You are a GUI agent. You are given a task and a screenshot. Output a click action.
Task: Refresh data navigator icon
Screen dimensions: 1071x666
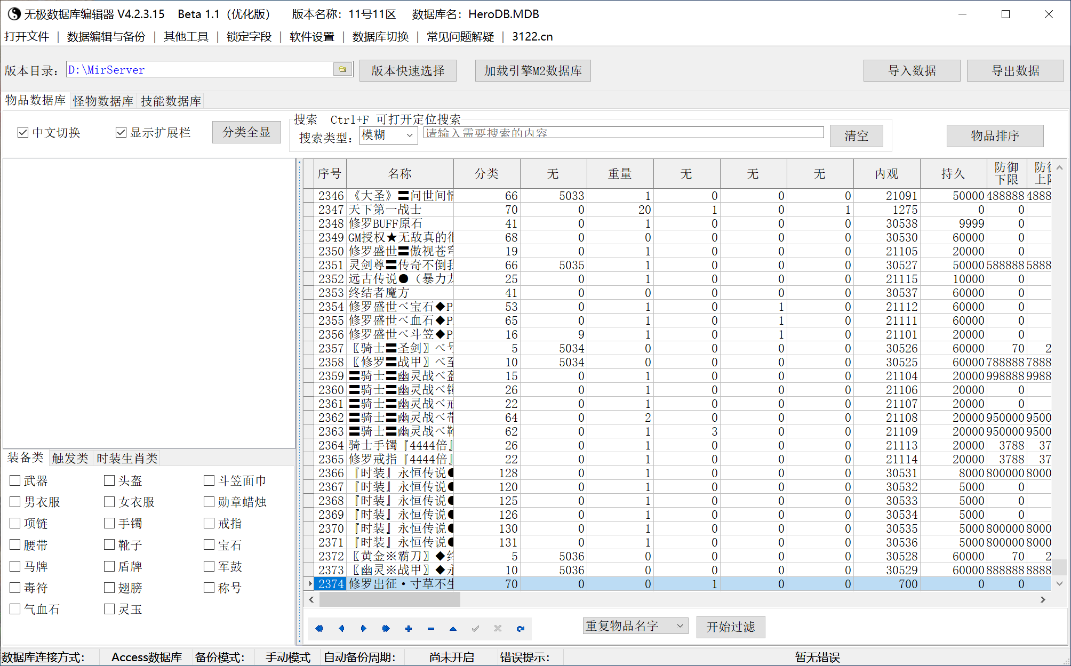[x=521, y=629]
